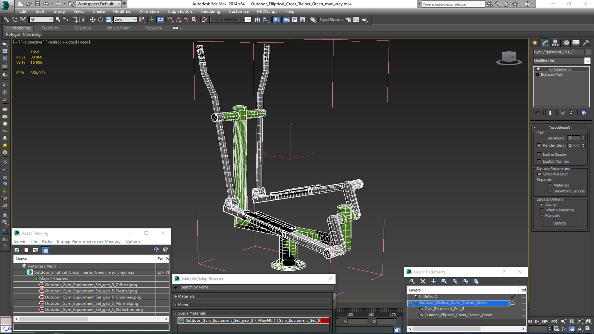This screenshot has width=594, height=334.
Task: Refresh the Asset Tracking list
Action: pyautogui.click(x=17, y=250)
